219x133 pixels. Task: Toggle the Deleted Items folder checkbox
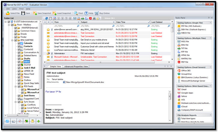tap(19, 56)
